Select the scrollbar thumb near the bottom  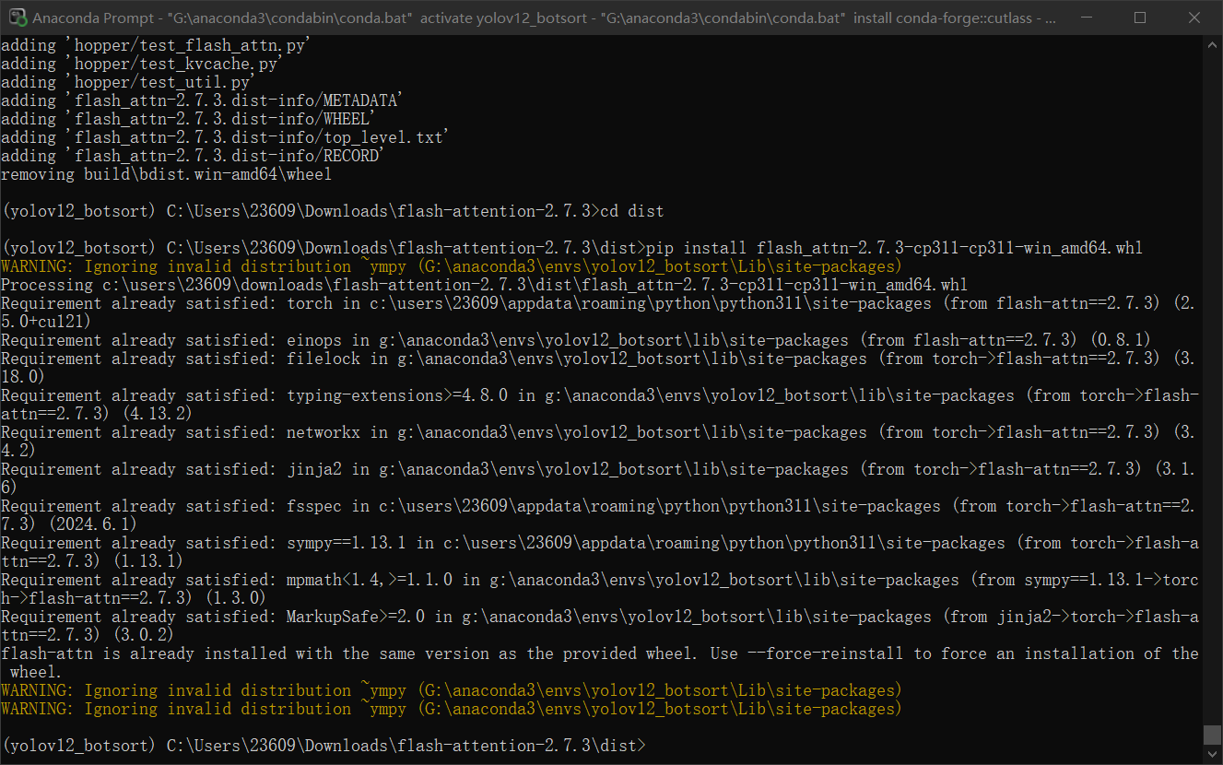click(1212, 735)
